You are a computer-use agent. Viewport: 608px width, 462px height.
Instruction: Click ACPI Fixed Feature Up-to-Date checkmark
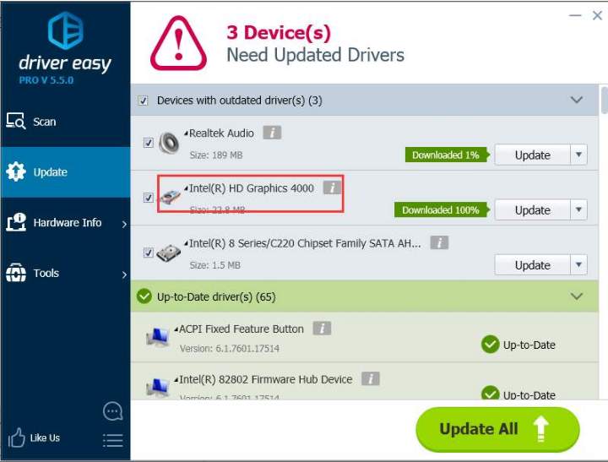(x=490, y=345)
